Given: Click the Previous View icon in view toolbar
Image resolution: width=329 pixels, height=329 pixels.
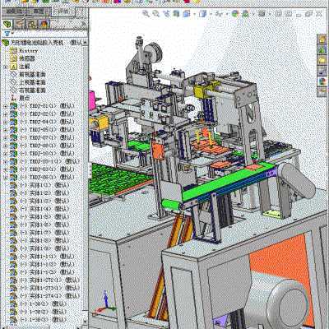Looking at the screenshot, I should (166, 13).
